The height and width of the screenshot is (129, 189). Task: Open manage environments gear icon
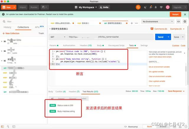point(185,22)
